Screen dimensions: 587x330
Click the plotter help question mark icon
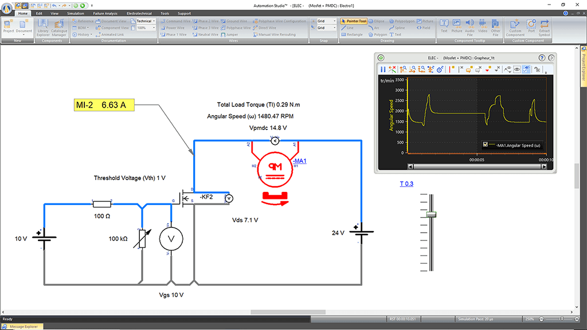pos(542,58)
